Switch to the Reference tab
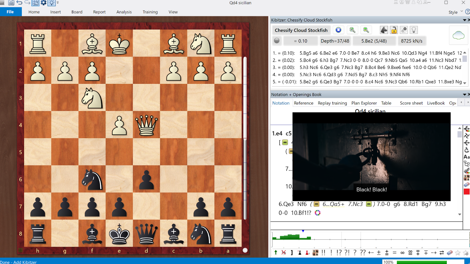Viewport: 470px width, 264px height. click(x=303, y=103)
